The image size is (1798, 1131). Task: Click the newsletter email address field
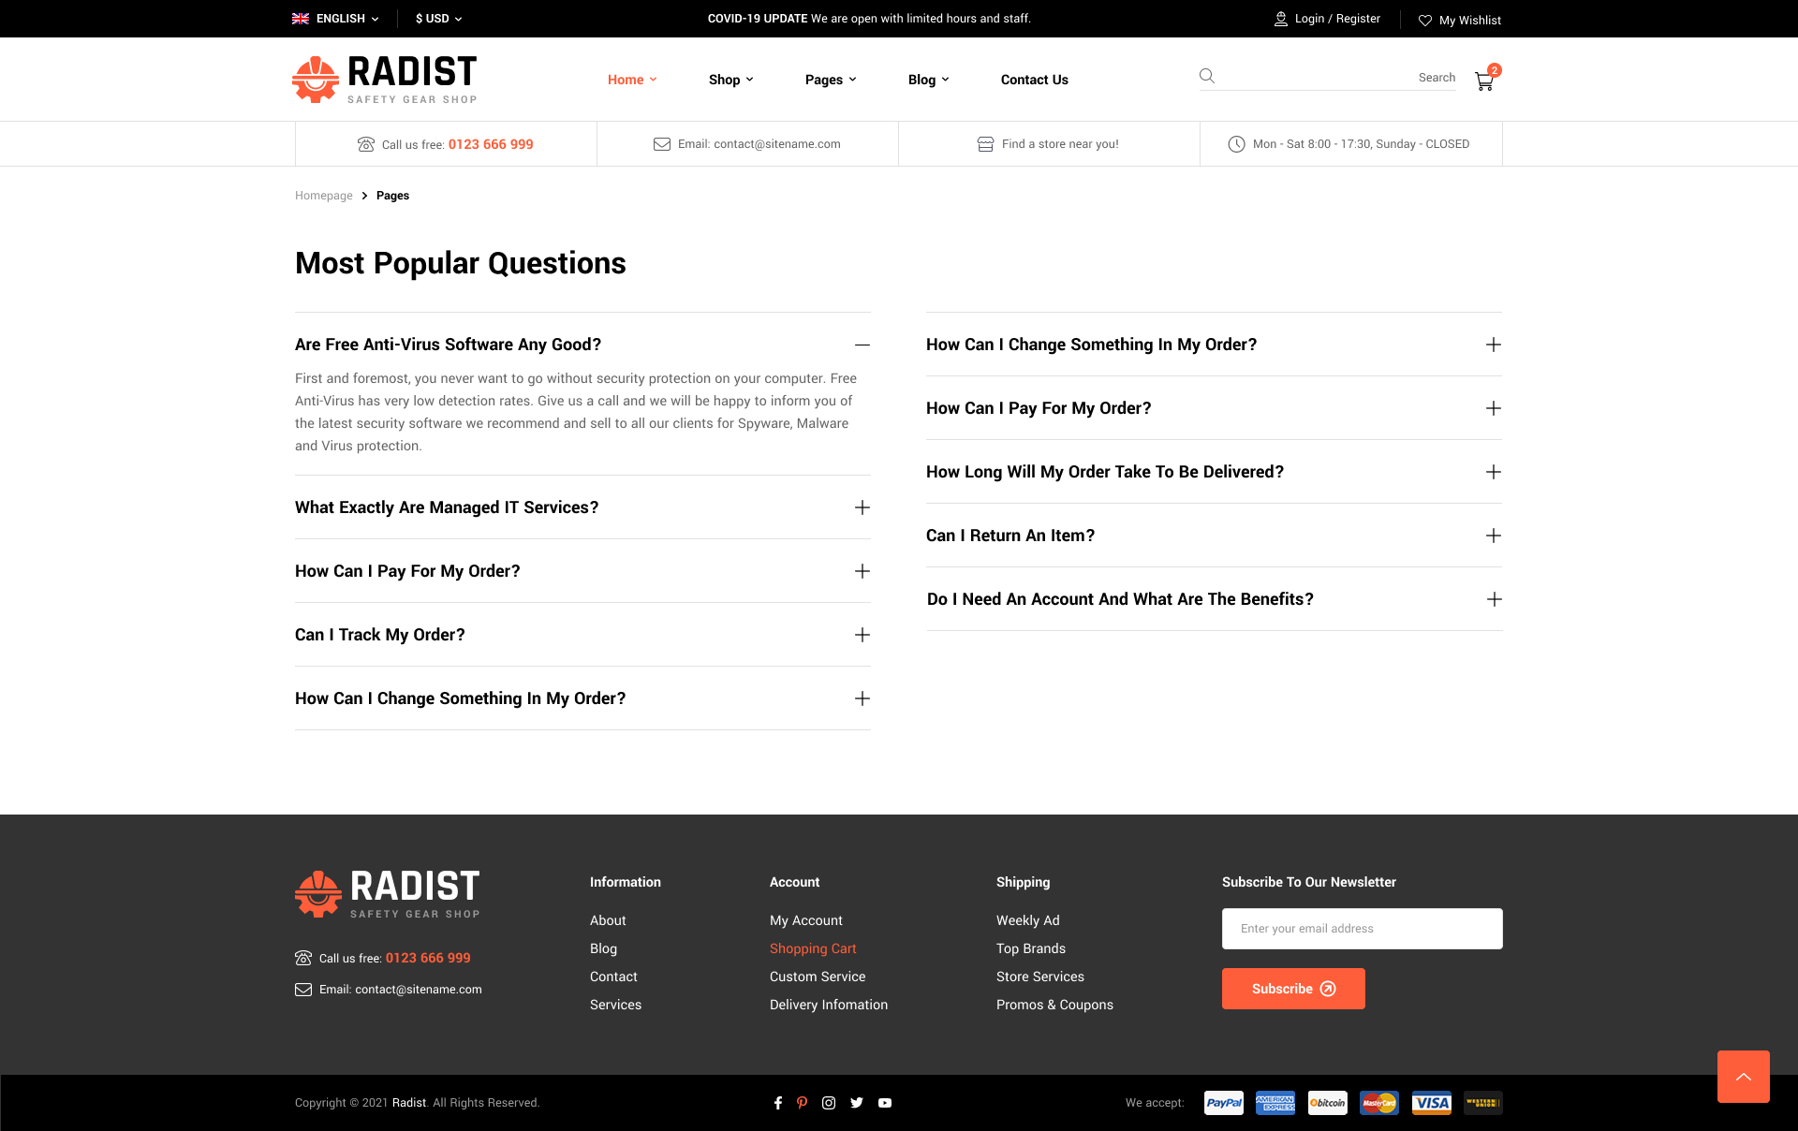[1362, 929]
